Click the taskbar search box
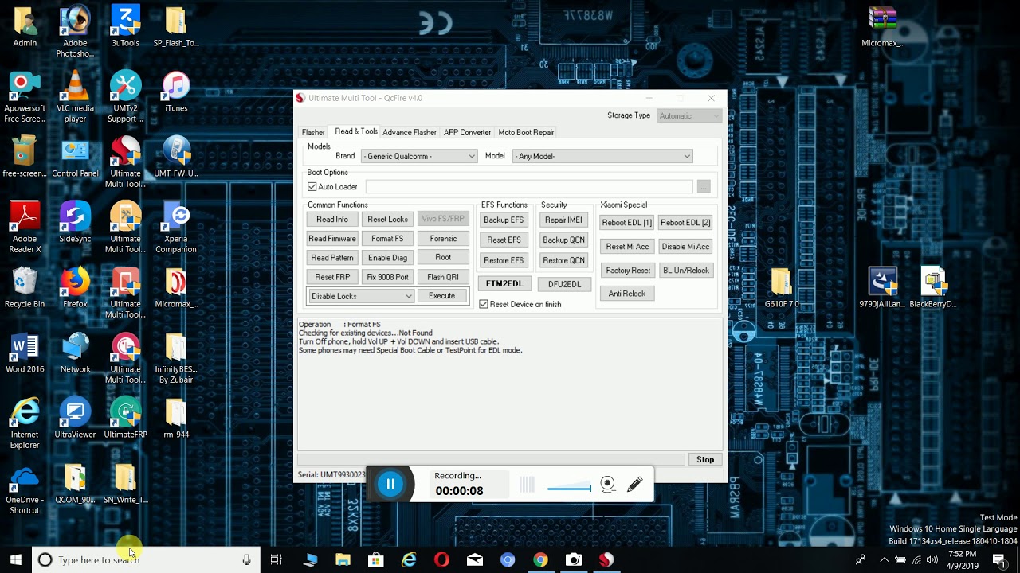Viewport: 1020px width, 573px height. click(x=146, y=559)
